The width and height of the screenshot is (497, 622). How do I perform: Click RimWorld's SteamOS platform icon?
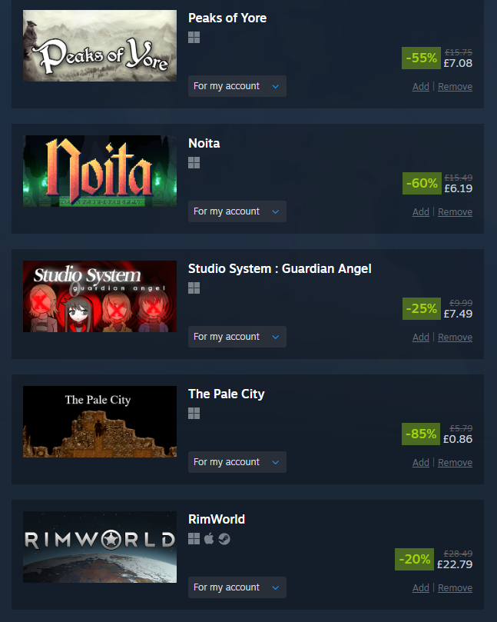point(224,539)
